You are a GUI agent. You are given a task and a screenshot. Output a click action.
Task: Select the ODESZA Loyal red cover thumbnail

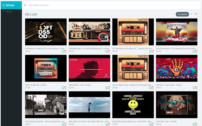[89, 68]
